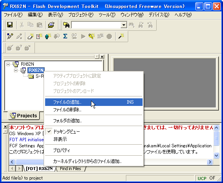
Task: Open the デバイス(D) menu
Action: (159, 15)
